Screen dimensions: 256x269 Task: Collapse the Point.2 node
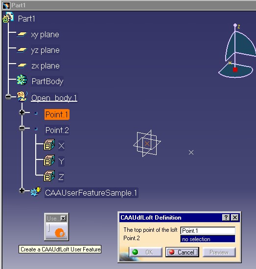point(22,128)
